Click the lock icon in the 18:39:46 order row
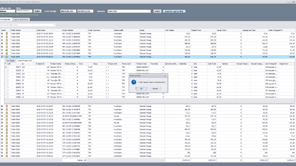The width and height of the screenshot is (296, 166). coord(7,140)
